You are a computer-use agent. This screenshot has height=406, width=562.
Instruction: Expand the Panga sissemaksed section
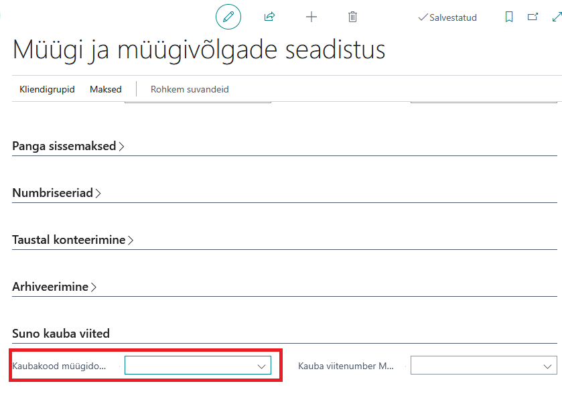coord(68,146)
